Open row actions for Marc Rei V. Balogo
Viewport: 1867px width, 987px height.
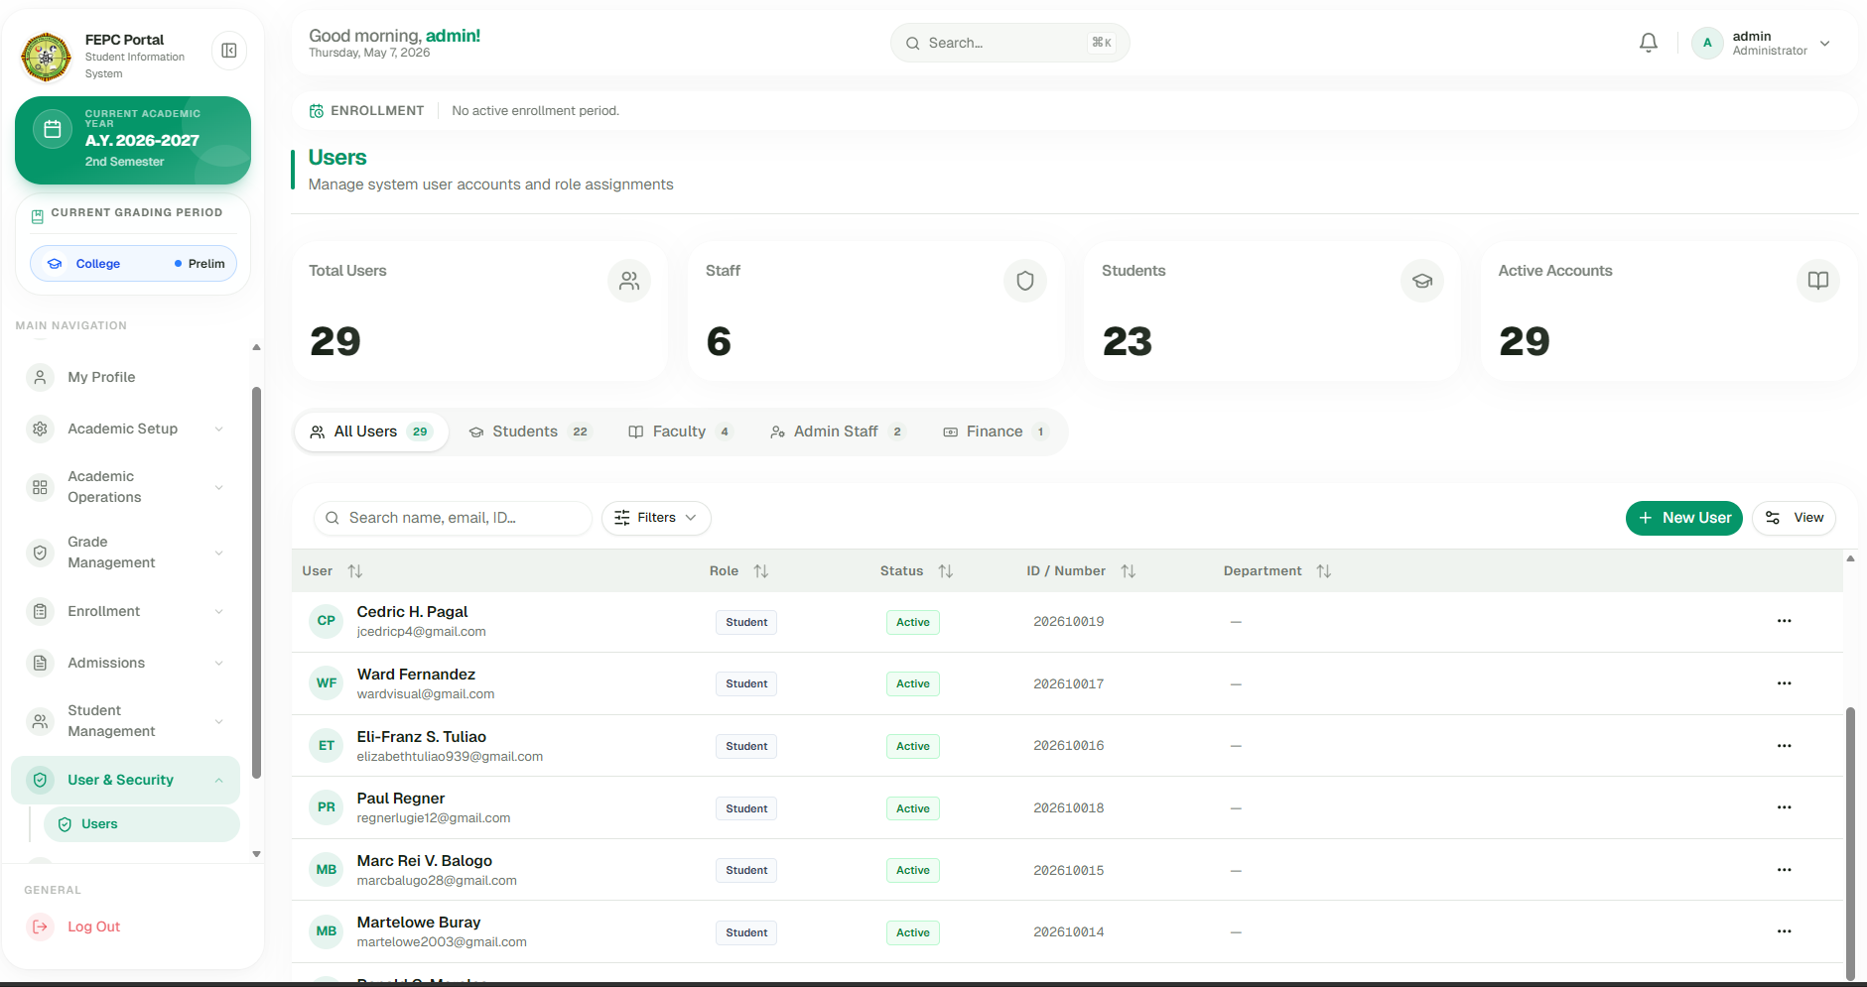click(1784, 870)
